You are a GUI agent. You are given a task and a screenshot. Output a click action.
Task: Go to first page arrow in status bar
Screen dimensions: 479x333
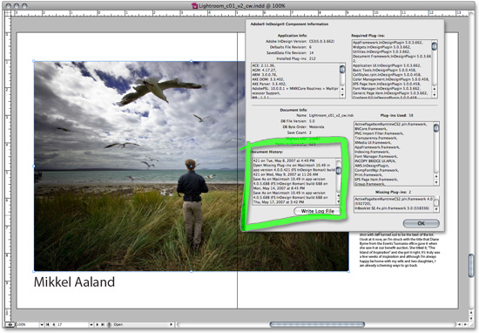[48, 324]
